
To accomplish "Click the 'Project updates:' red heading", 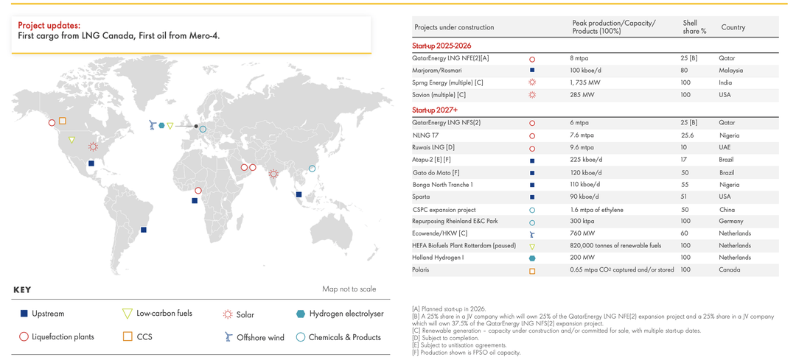I will (x=49, y=25).
